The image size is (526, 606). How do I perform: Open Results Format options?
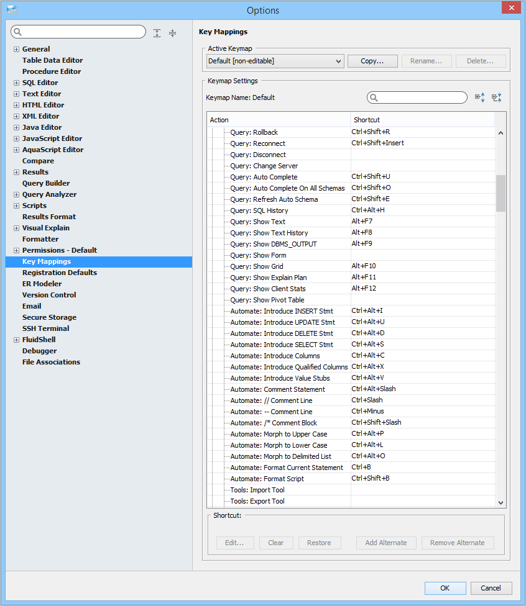(x=49, y=217)
